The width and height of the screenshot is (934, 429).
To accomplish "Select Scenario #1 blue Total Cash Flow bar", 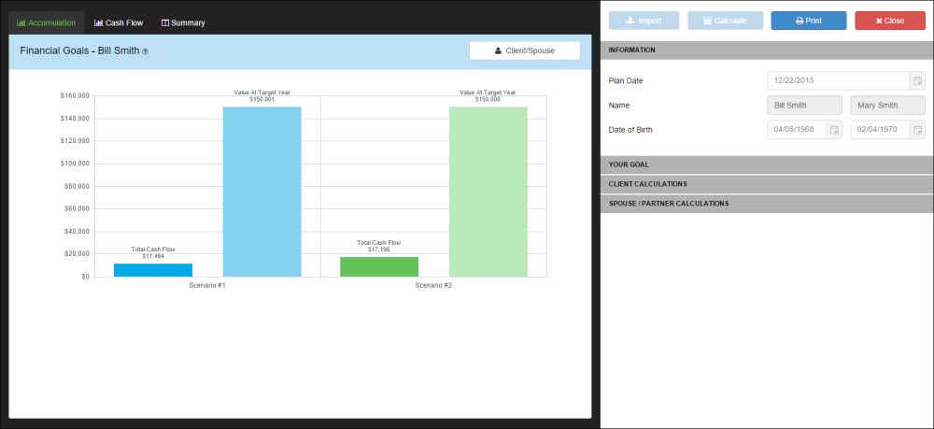I will tap(153, 270).
